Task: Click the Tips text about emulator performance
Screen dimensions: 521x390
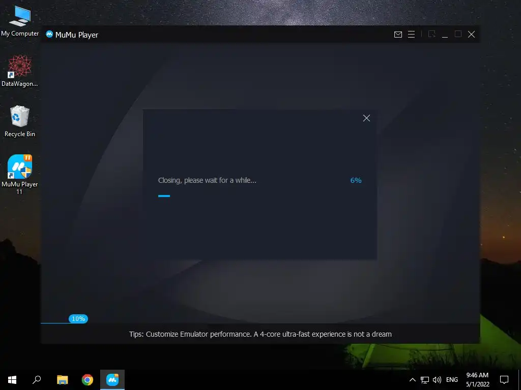Action: pos(260,334)
